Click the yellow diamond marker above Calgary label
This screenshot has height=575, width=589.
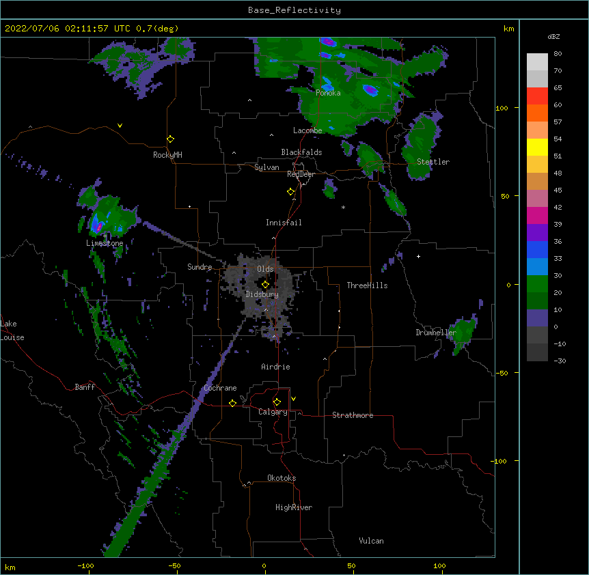click(x=277, y=402)
